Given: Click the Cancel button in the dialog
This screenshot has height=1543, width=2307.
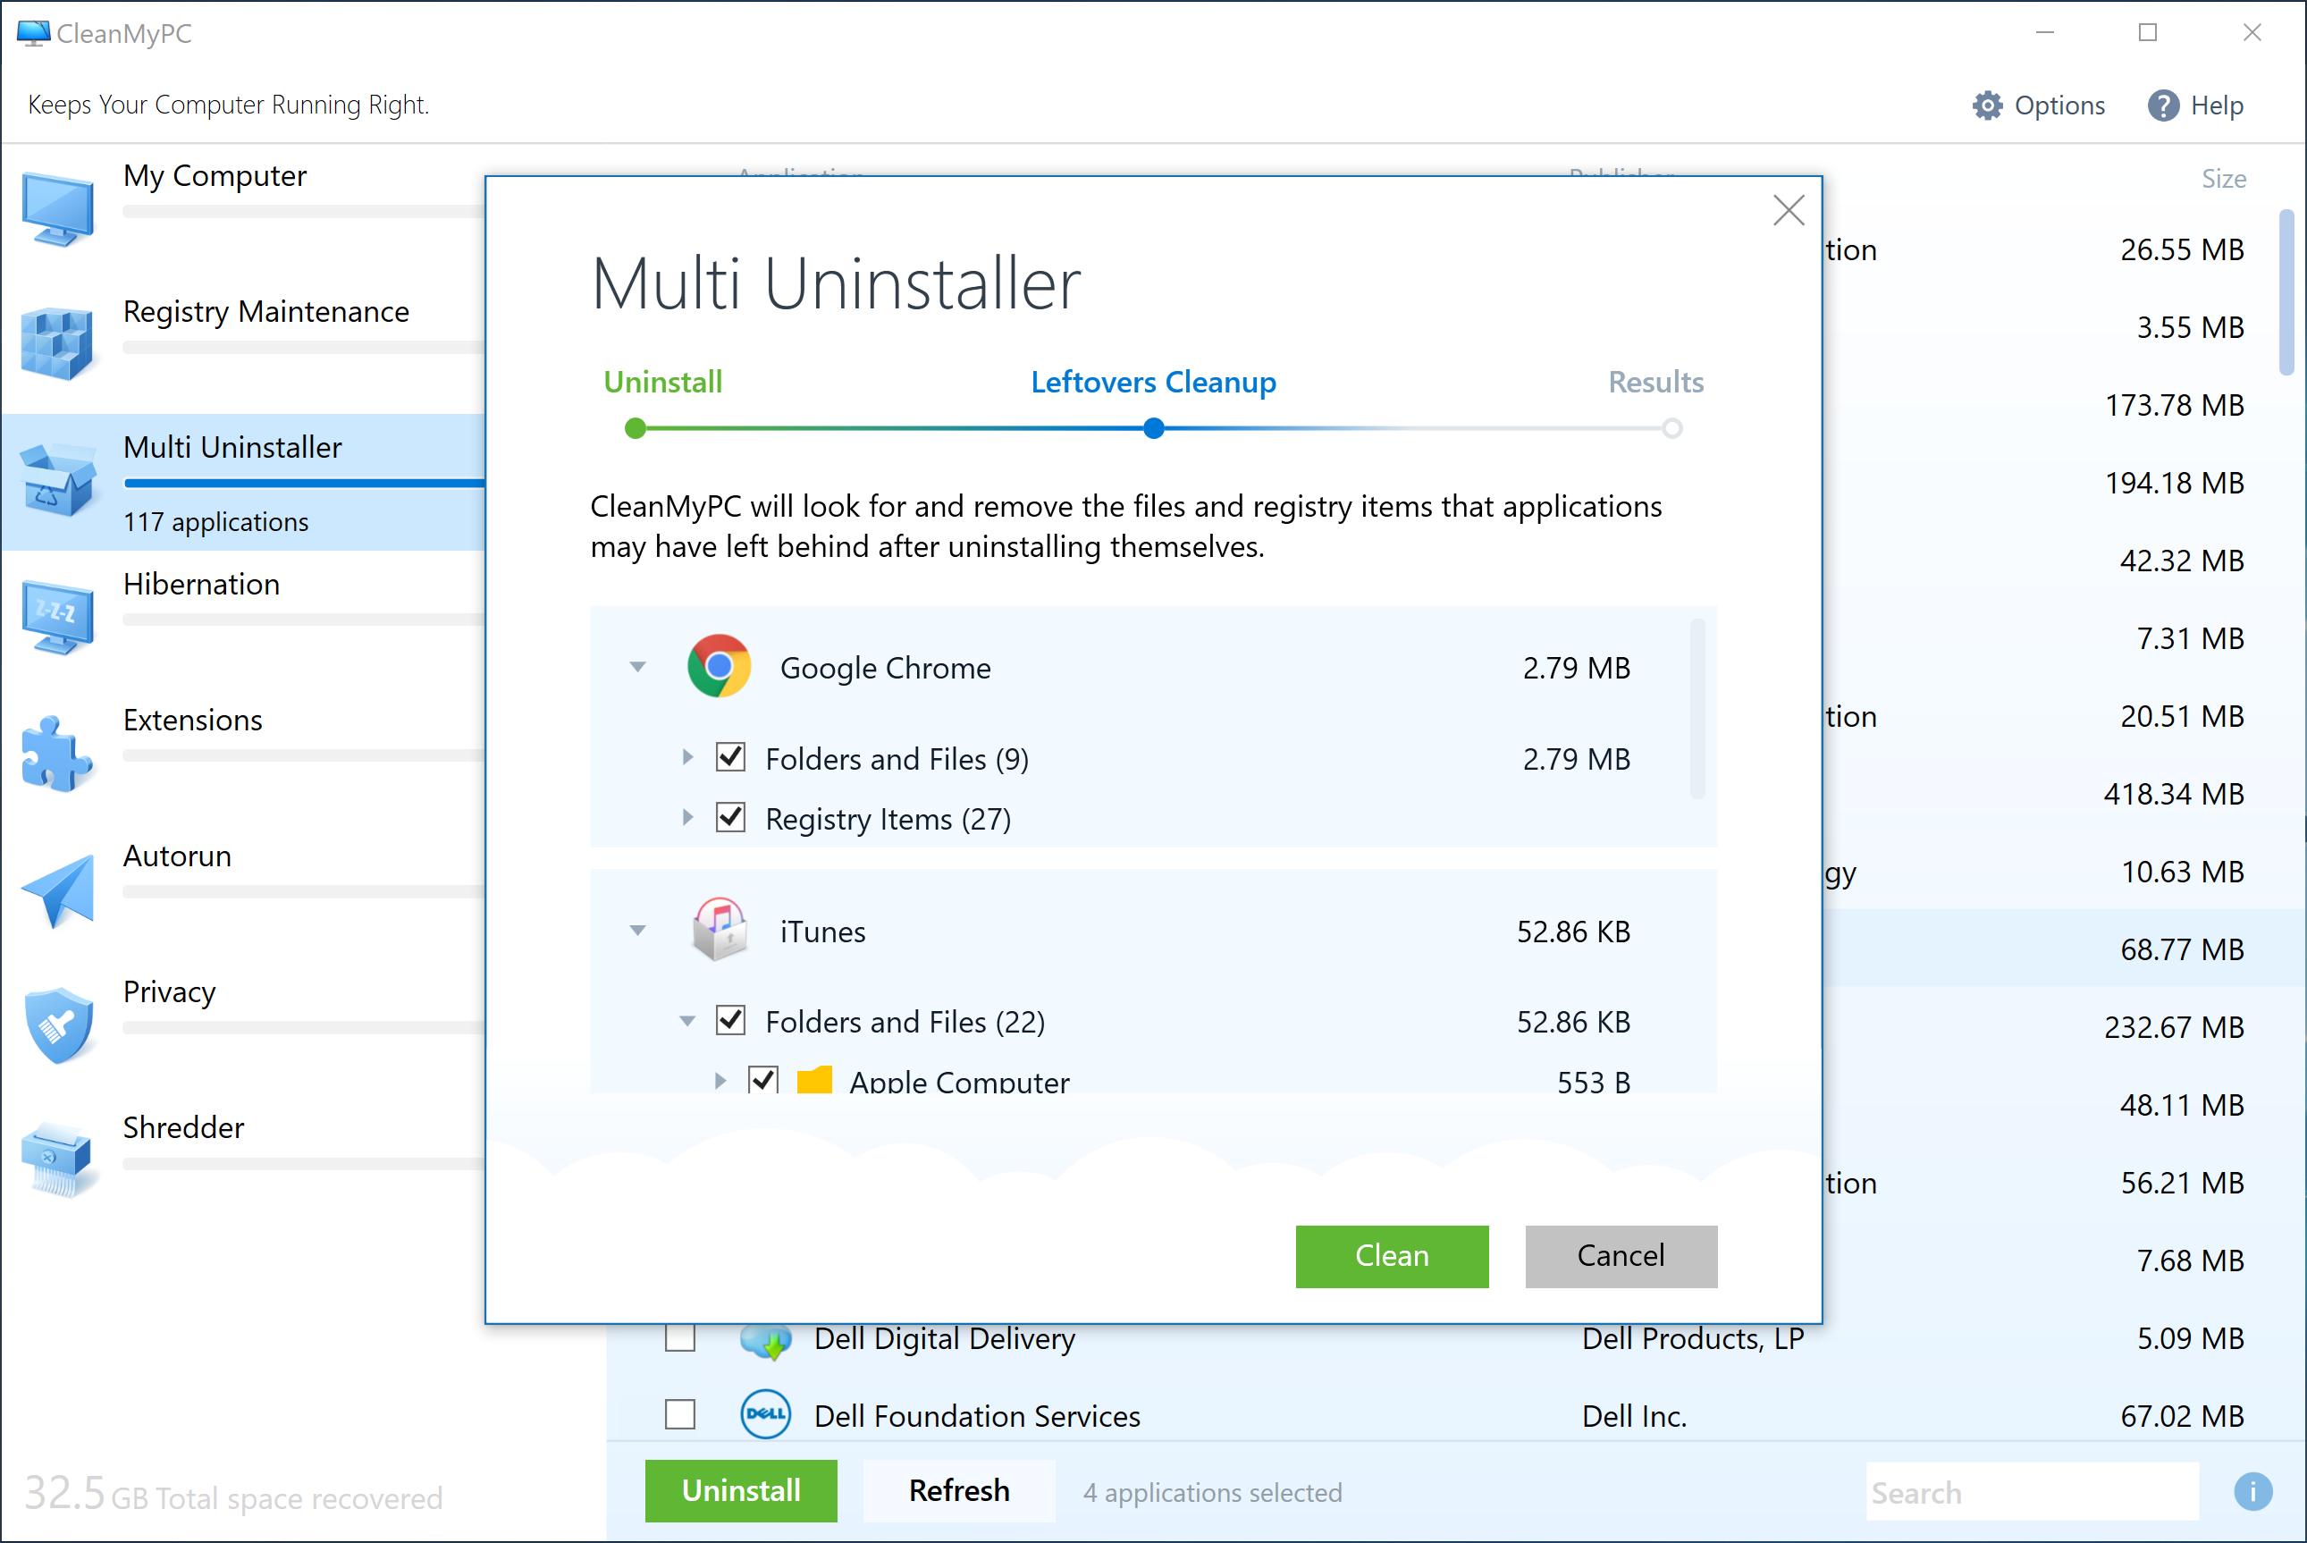Looking at the screenshot, I should (1621, 1256).
